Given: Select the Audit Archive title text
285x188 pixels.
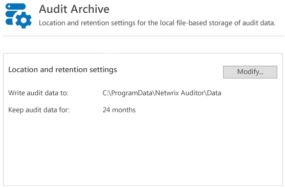Looking at the screenshot, I should (x=74, y=9).
